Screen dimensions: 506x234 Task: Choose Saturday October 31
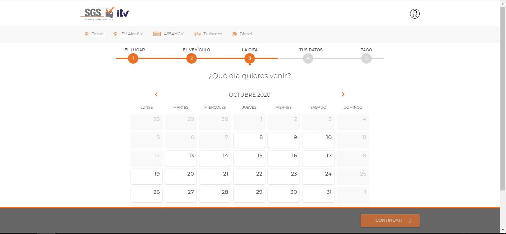pos(318,195)
